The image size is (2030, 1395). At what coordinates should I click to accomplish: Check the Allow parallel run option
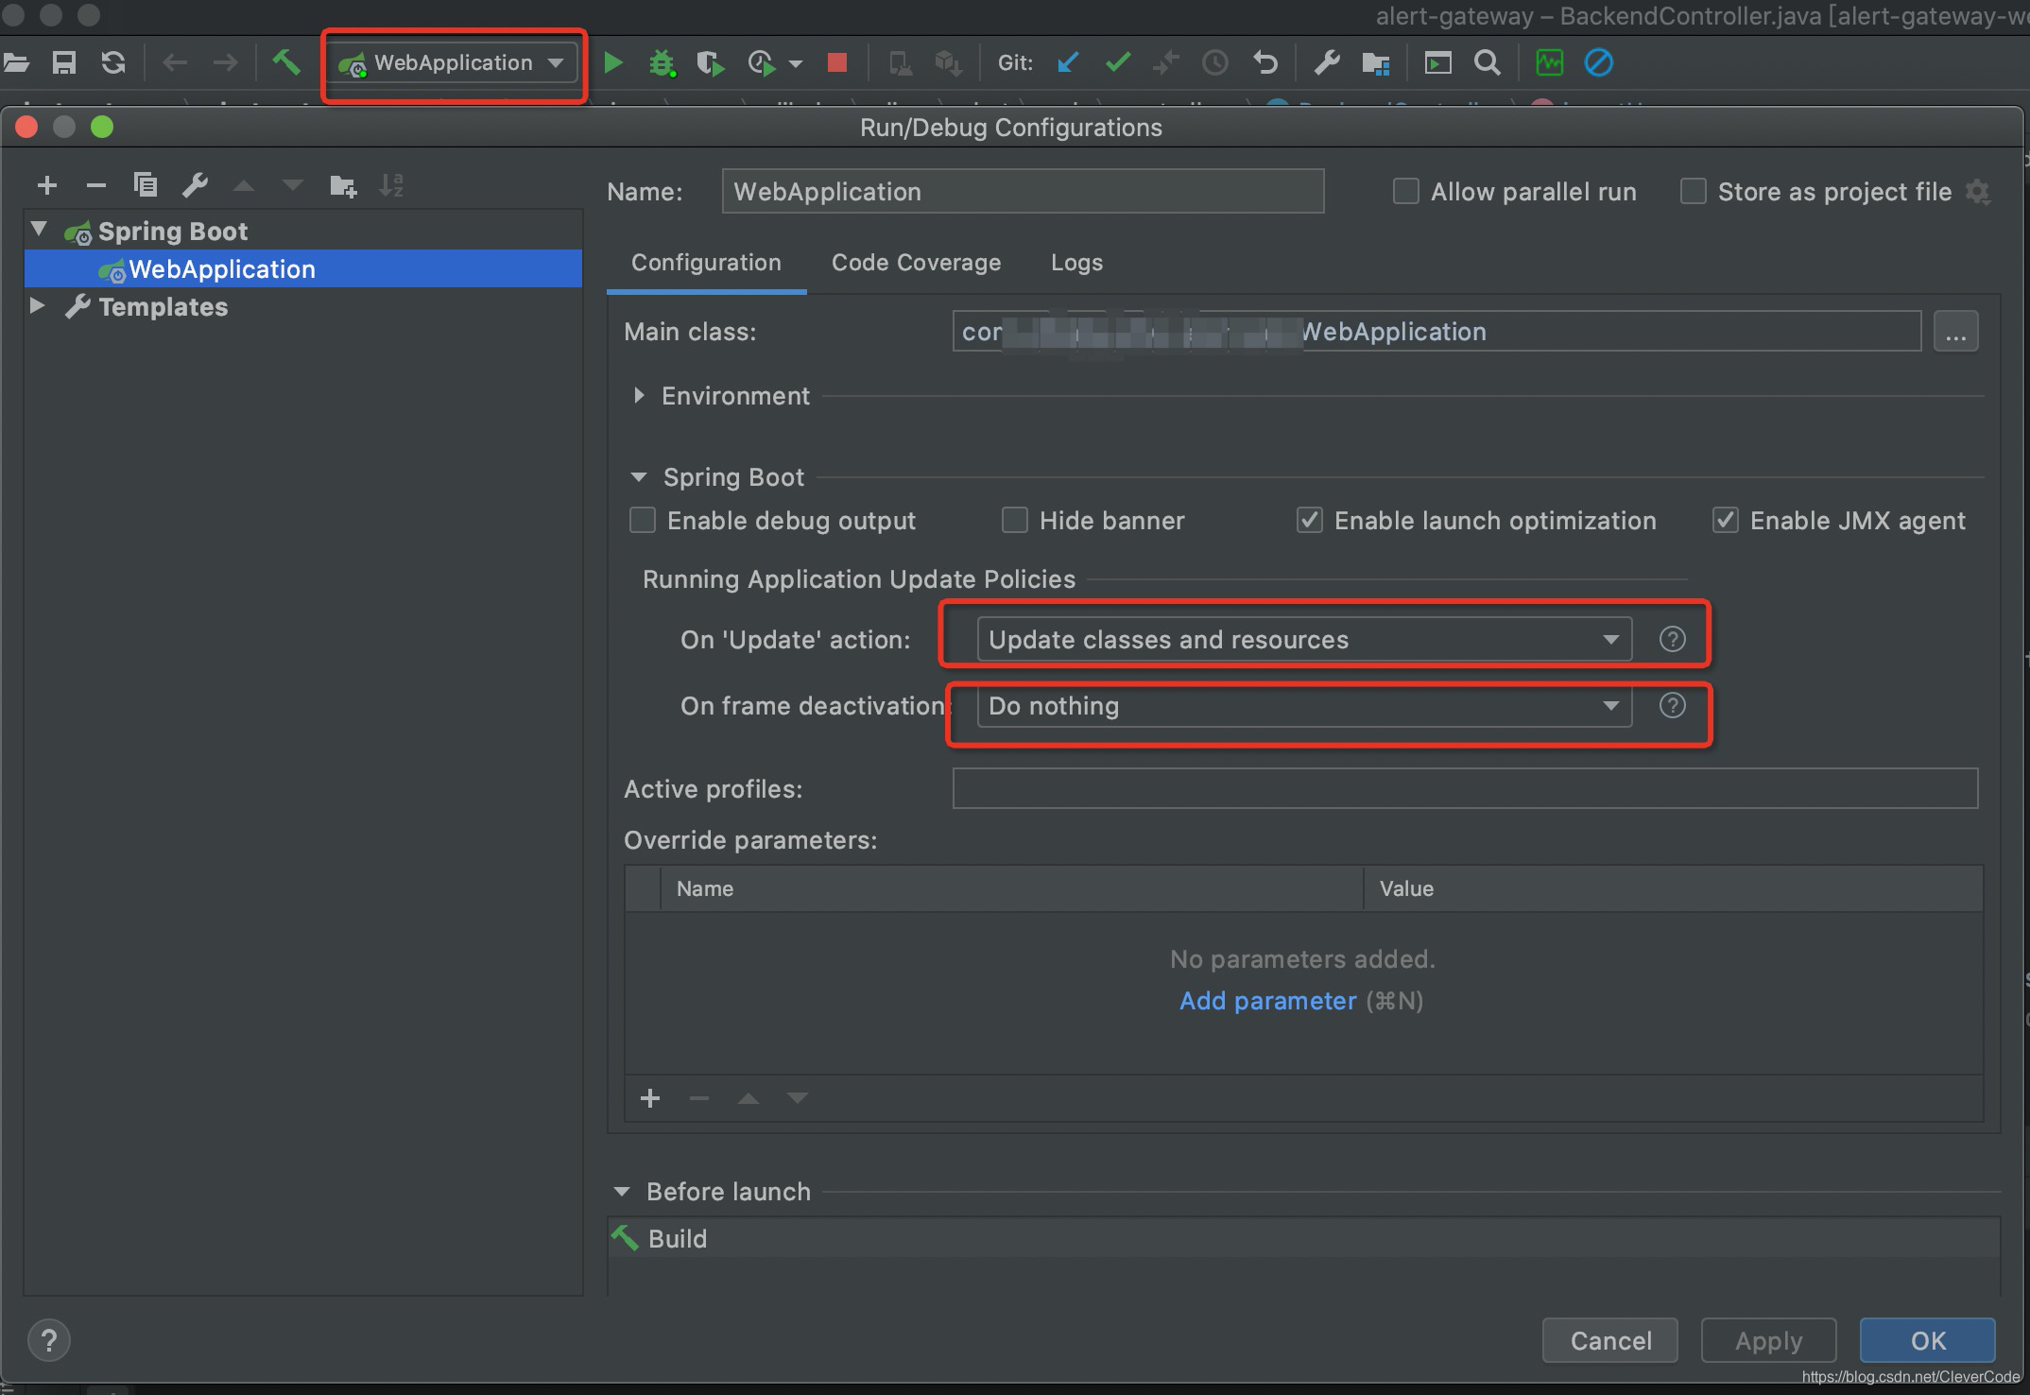click(1405, 191)
